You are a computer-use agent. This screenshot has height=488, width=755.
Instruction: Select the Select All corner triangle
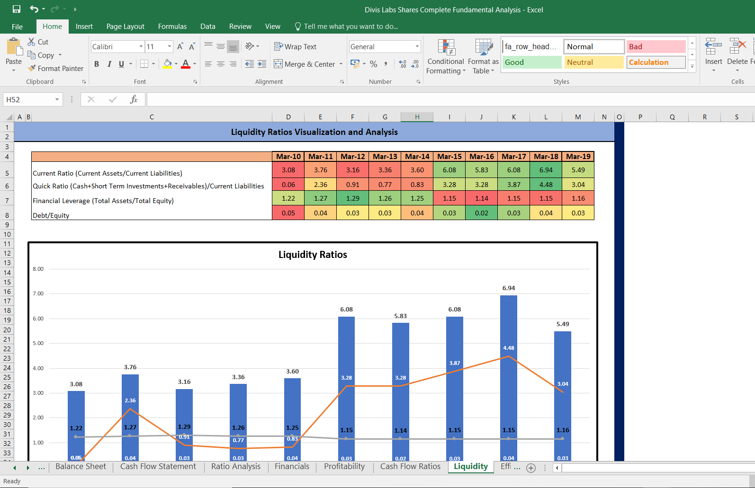[9, 117]
